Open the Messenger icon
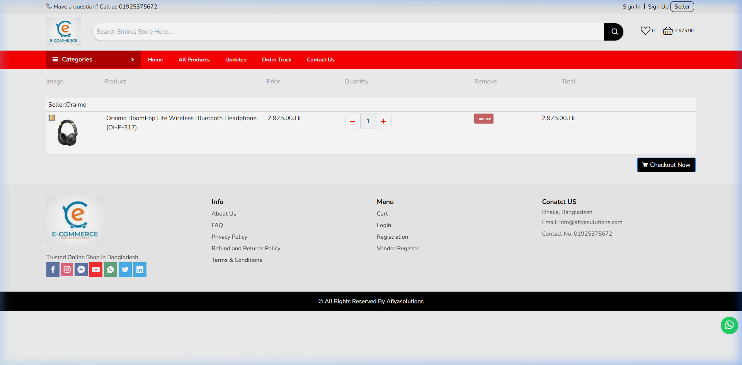This screenshot has width=742, height=365. pyautogui.click(x=81, y=270)
